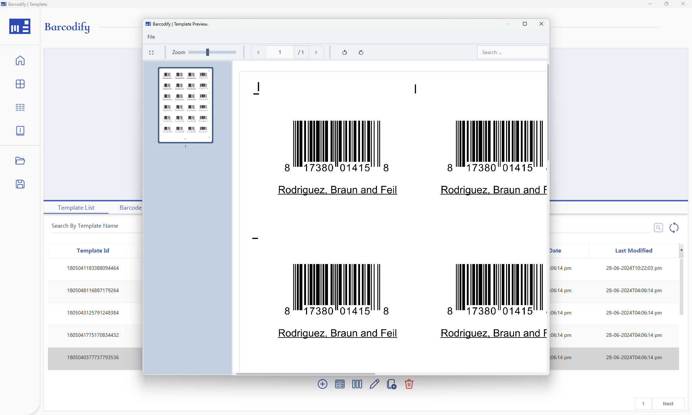Open a file using the folder sidebar icon

point(20,161)
